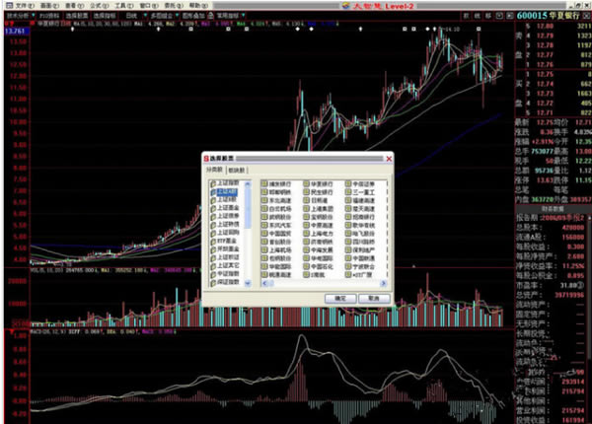The image size is (592, 424).
Task: Click the category tree scrollbar thumb
Action: point(248,208)
